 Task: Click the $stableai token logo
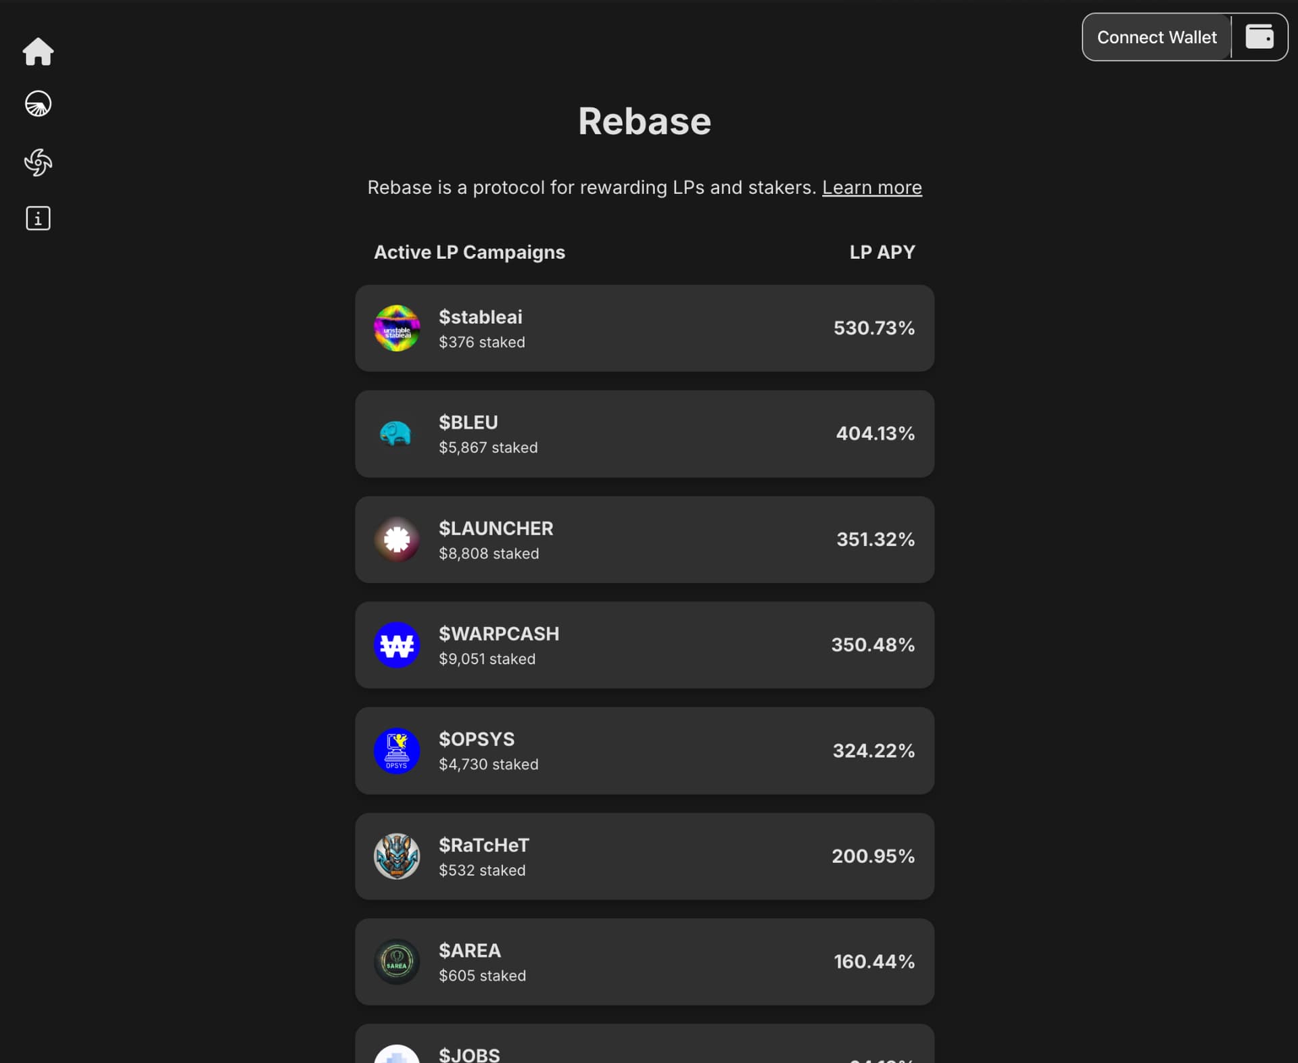[x=397, y=328]
